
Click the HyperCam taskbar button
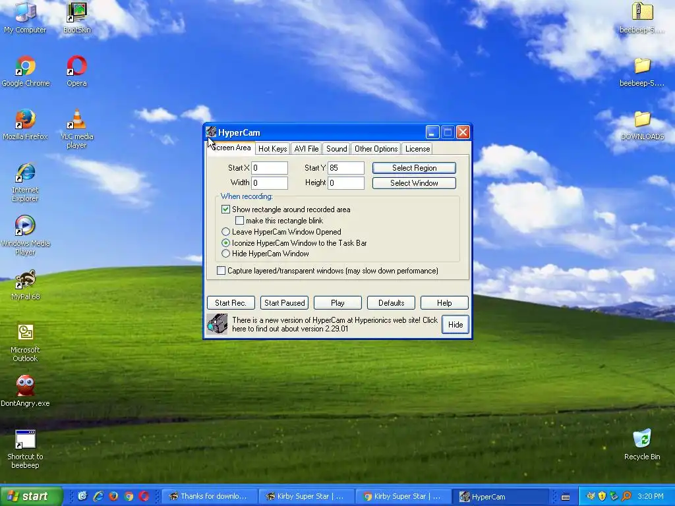pos(500,496)
